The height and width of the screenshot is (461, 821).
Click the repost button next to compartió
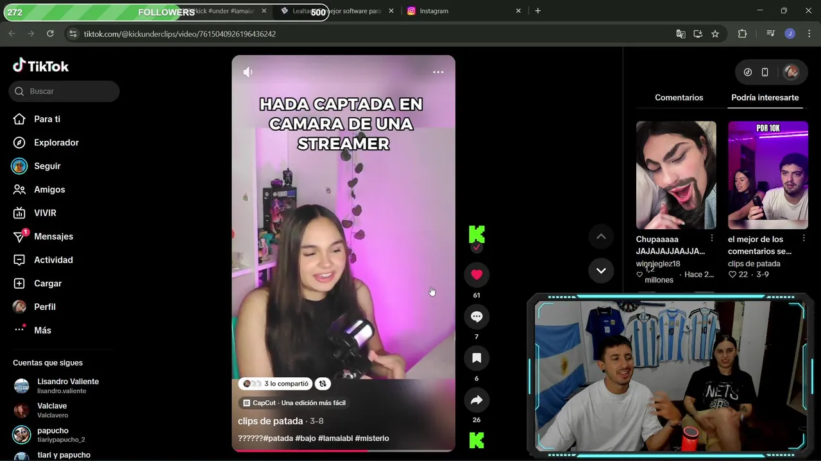(x=323, y=384)
